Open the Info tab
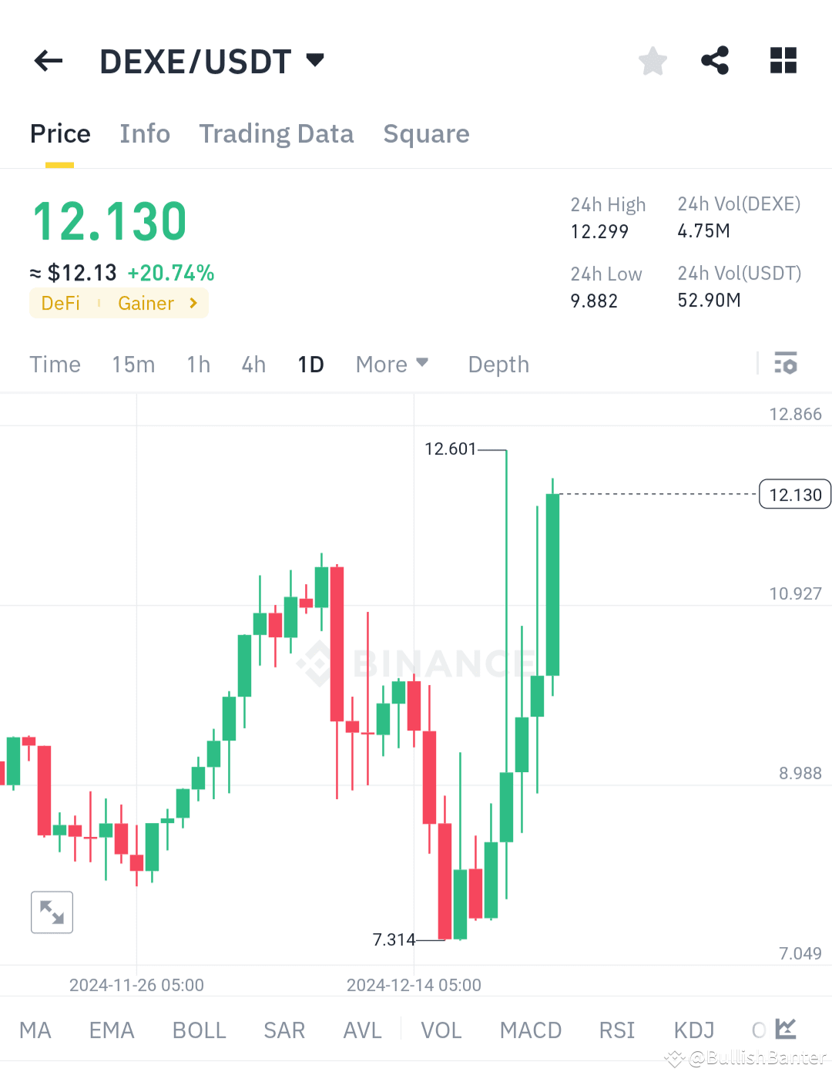Image resolution: width=832 pixels, height=1075 pixels. pos(145,133)
